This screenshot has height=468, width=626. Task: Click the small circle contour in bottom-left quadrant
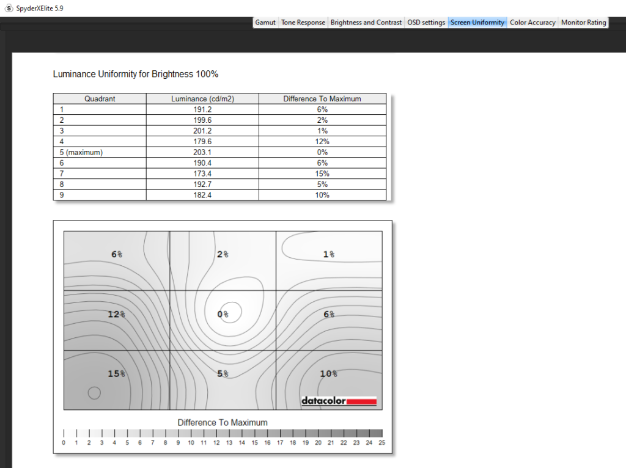(94, 393)
